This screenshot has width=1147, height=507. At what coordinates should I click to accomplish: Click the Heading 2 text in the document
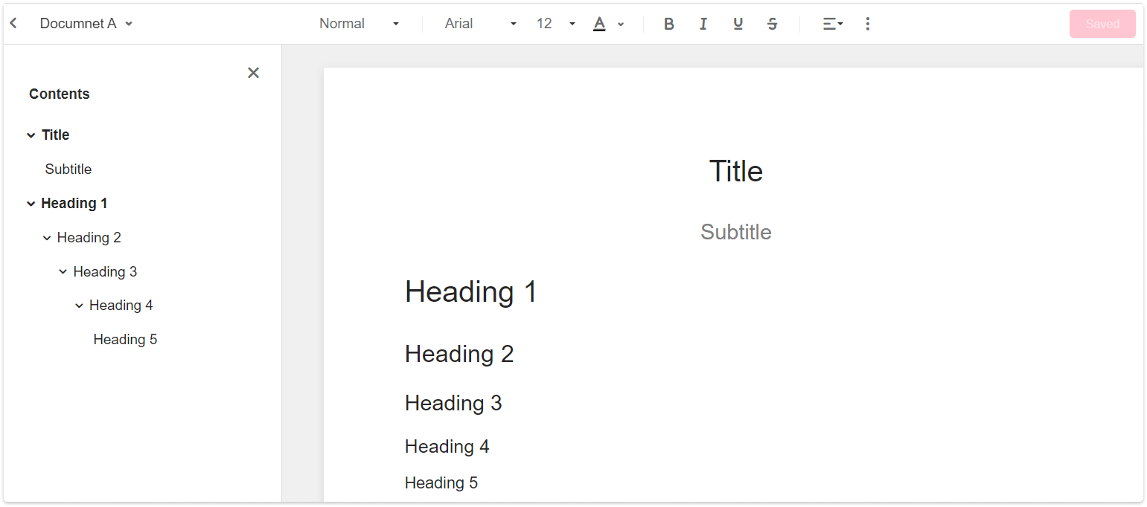click(x=459, y=355)
